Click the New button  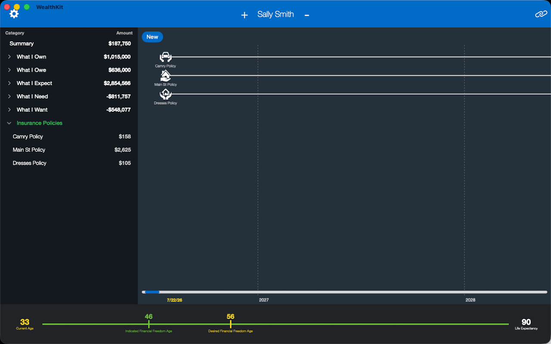[x=152, y=37]
